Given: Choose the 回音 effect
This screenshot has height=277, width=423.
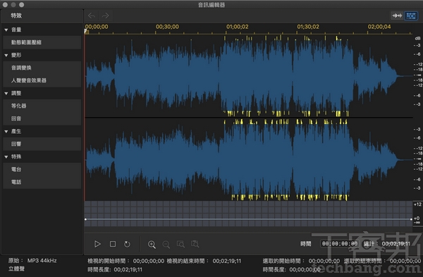Looking at the screenshot, I should pos(42,118).
